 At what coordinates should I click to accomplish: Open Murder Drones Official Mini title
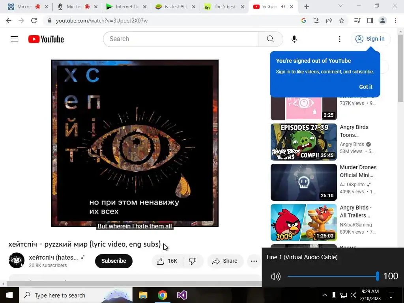[x=358, y=171]
